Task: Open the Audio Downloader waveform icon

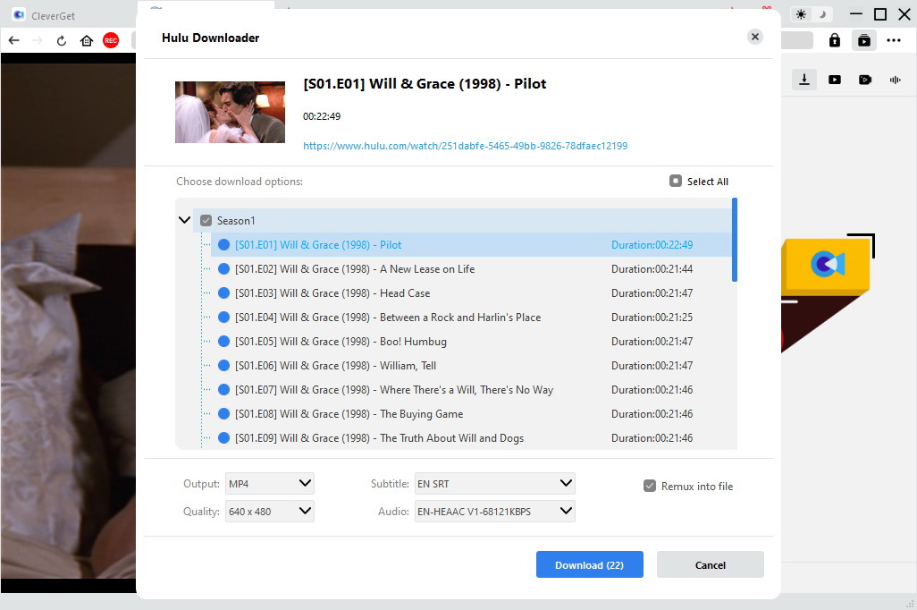Action: (x=895, y=79)
